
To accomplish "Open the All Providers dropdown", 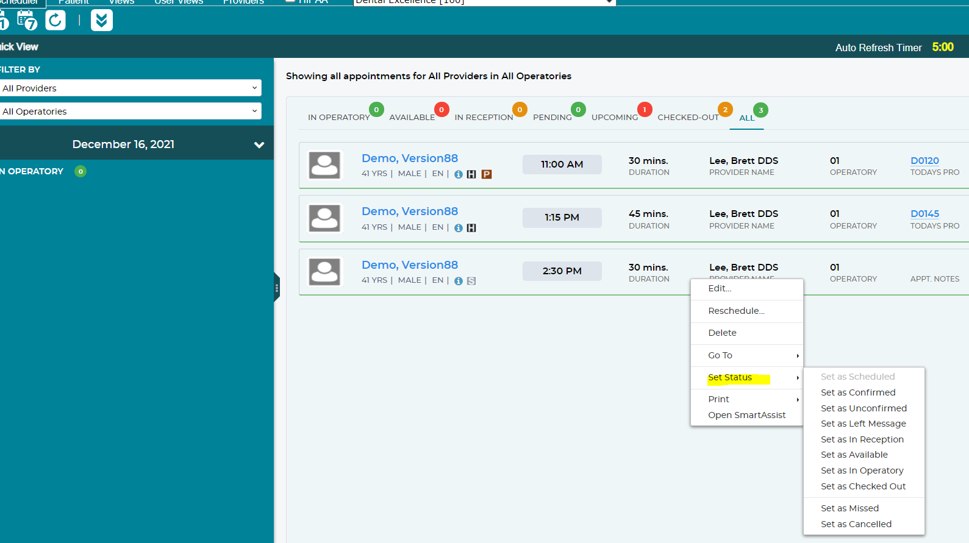I will (x=130, y=88).
